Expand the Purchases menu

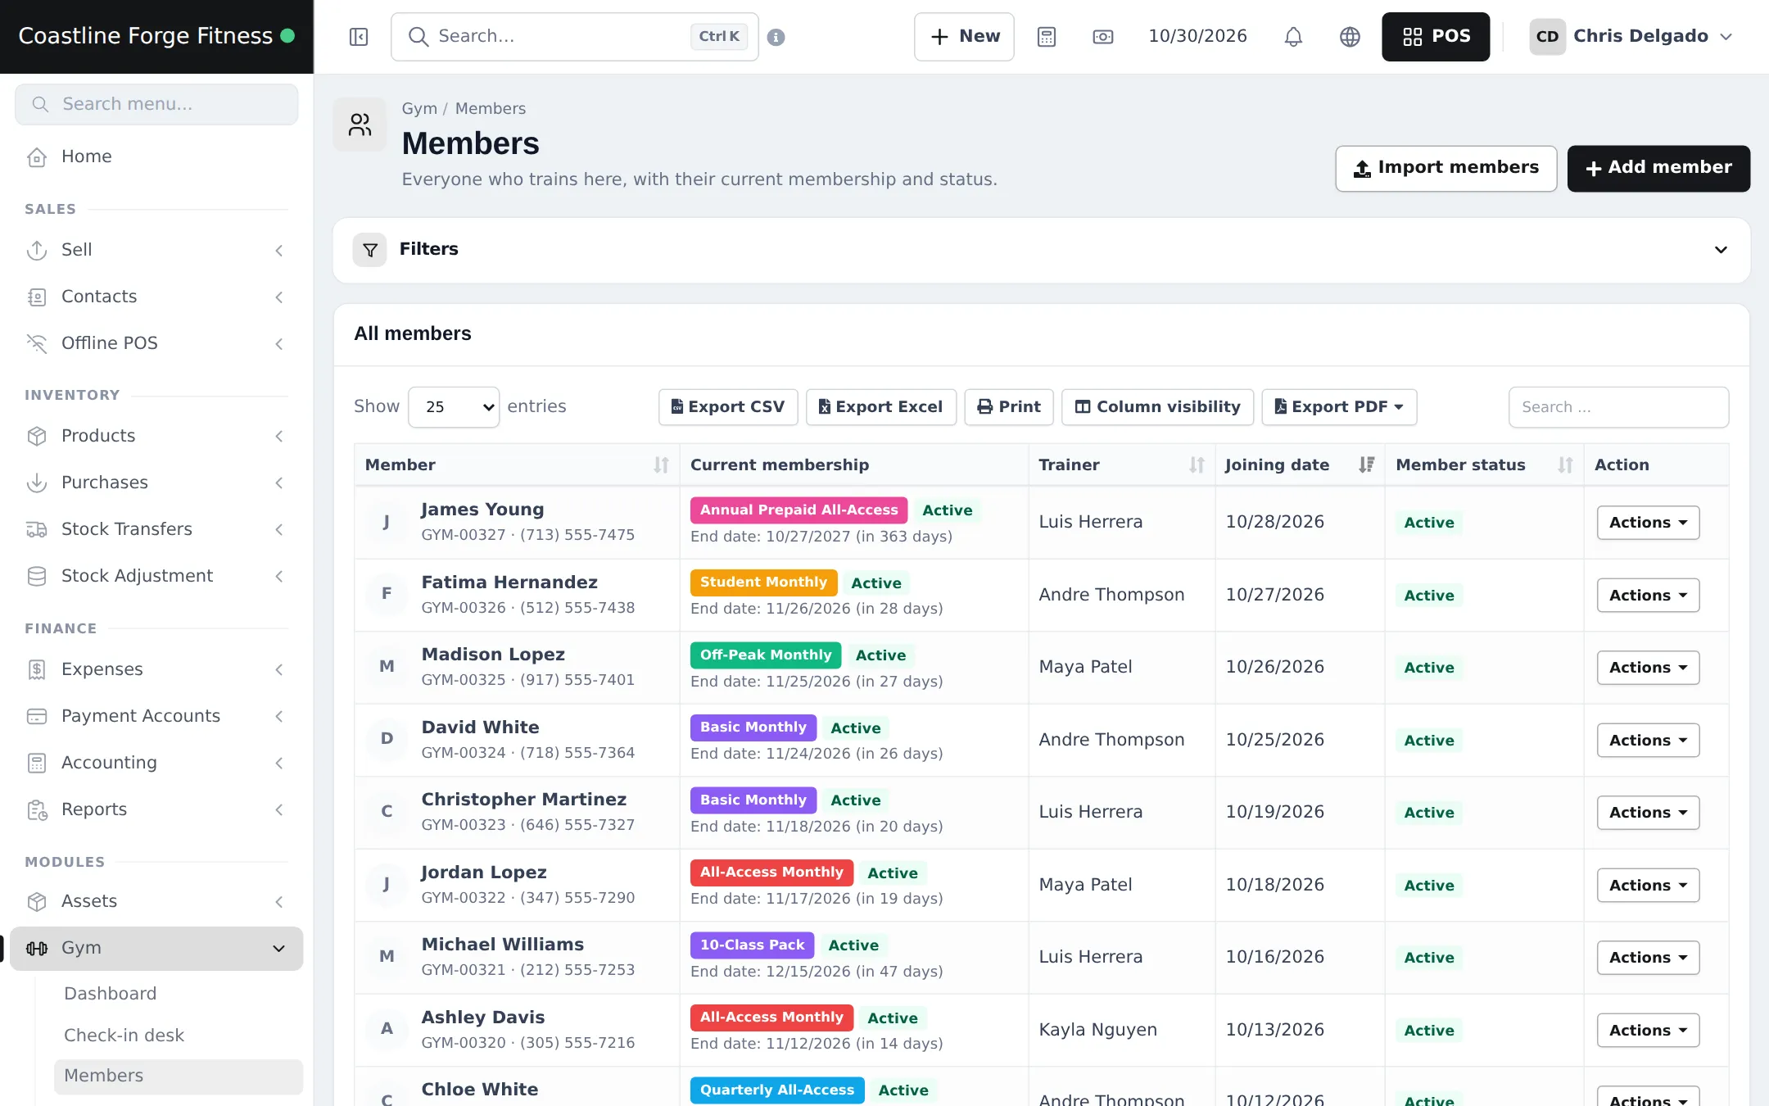[156, 483]
